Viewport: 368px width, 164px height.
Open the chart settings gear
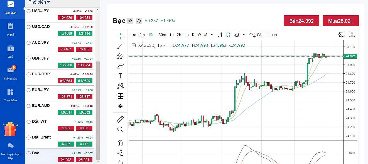(x=341, y=35)
